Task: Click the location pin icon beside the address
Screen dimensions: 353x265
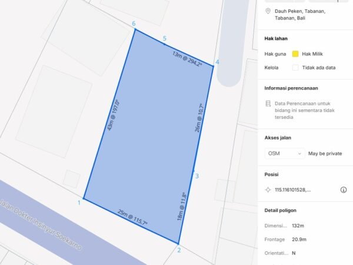Action: 268,11
